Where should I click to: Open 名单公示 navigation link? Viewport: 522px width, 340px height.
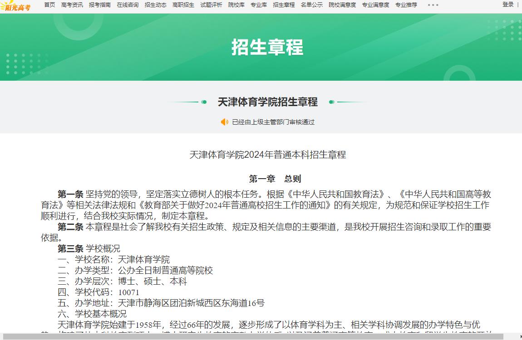[x=311, y=5]
